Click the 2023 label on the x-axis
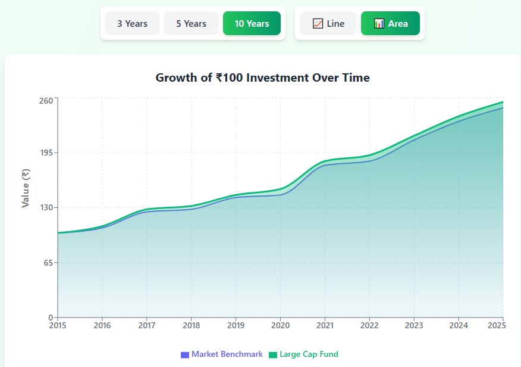This screenshot has width=521, height=367. pos(414,325)
